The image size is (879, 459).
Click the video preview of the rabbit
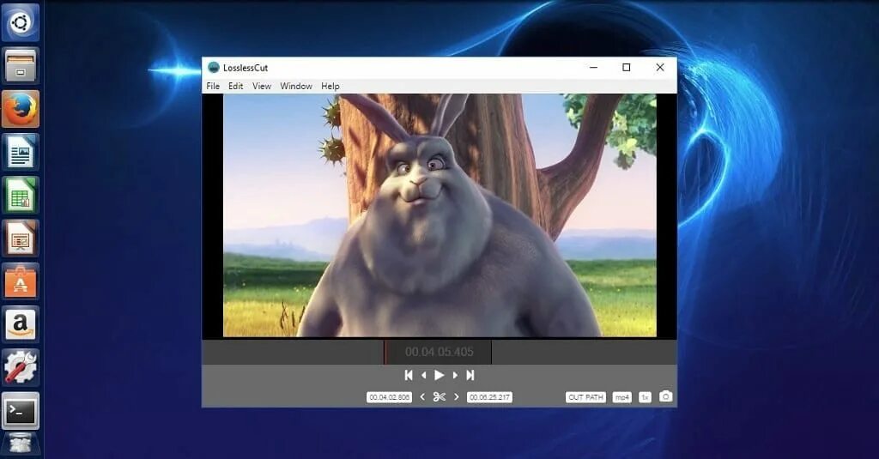click(x=439, y=215)
